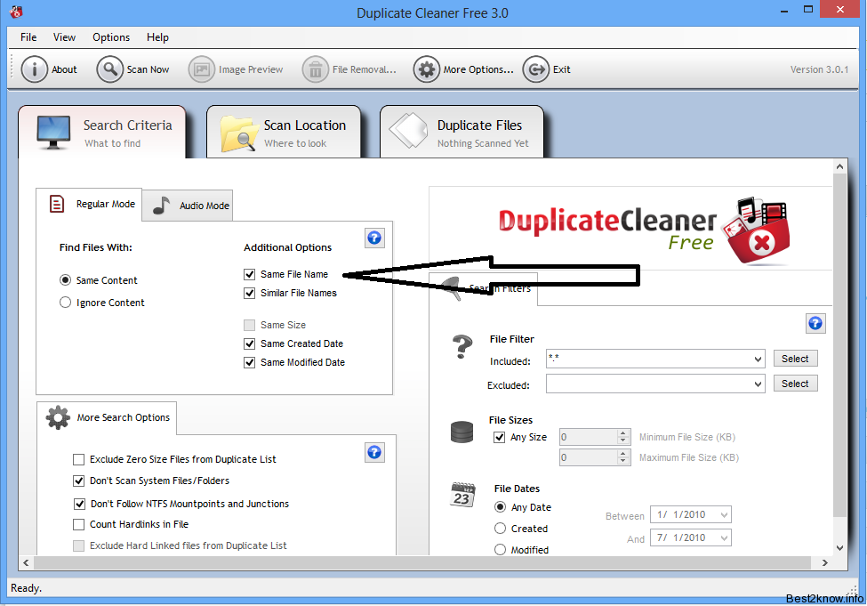Click the More Options... button label
This screenshot has height=606, width=867.
478,69
